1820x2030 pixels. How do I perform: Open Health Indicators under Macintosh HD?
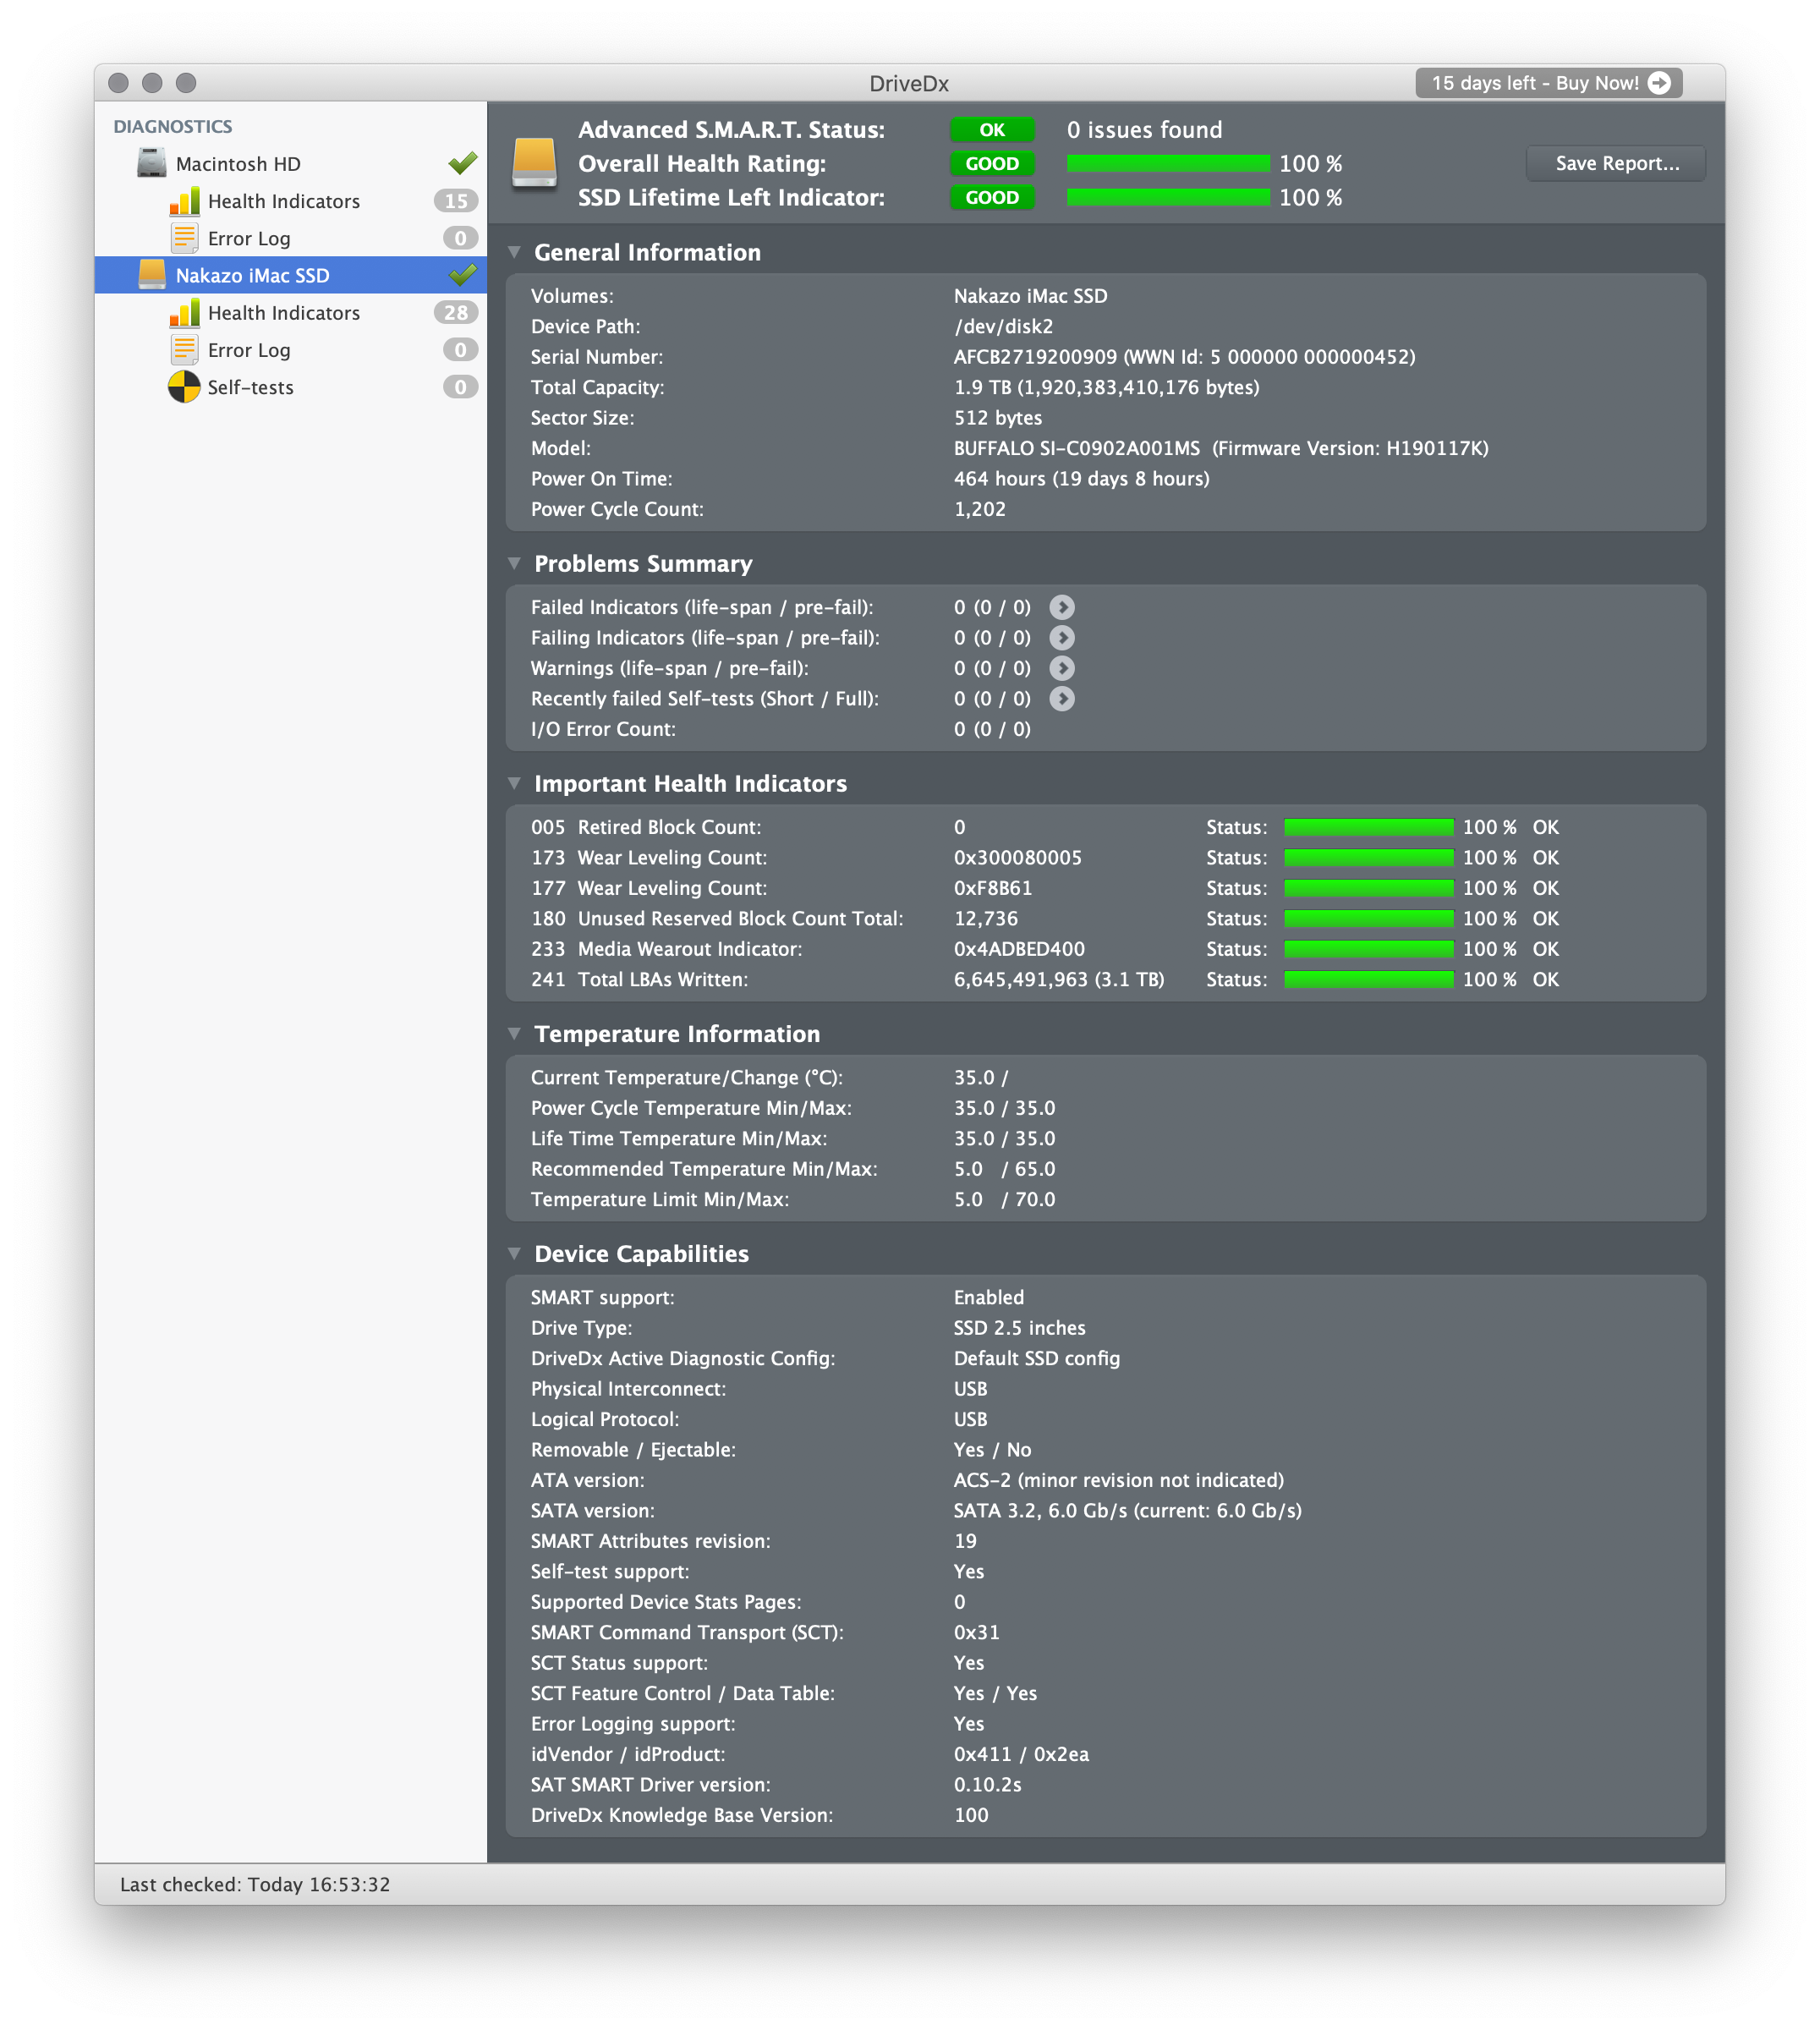[x=283, y=201]
